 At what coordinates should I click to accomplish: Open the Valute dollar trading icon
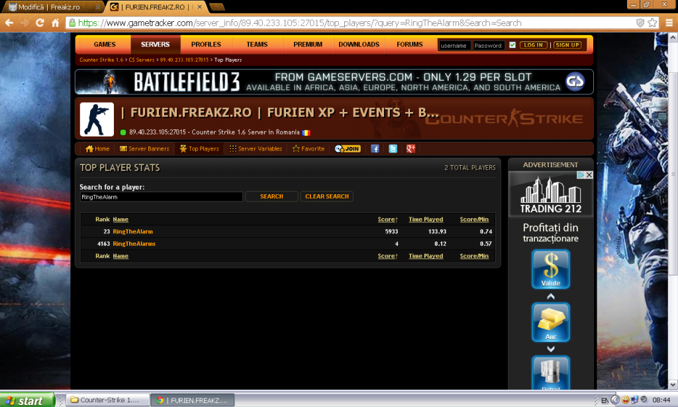click(550, 269)
